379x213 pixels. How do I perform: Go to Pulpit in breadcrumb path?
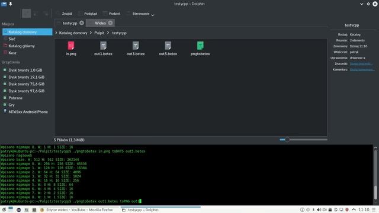[x=99, y=33]
